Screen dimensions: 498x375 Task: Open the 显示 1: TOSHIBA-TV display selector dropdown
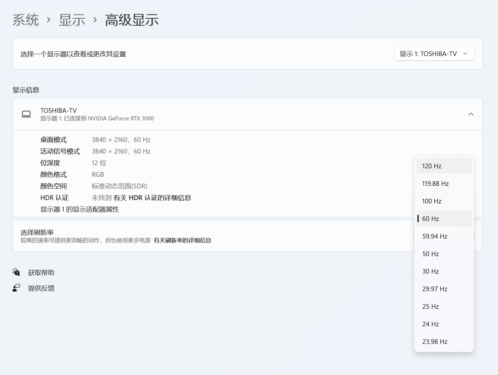(x=434, y=53)
